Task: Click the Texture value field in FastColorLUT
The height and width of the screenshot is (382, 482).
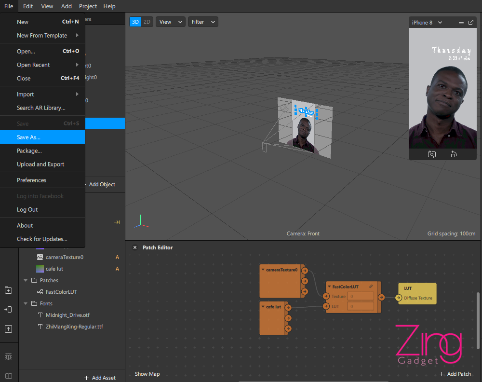Action: click(x=360, y=297)
